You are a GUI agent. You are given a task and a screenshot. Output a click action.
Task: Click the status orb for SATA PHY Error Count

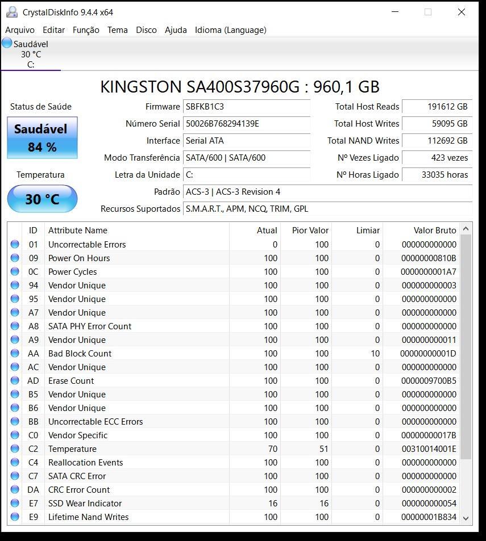tap(15, 326)
